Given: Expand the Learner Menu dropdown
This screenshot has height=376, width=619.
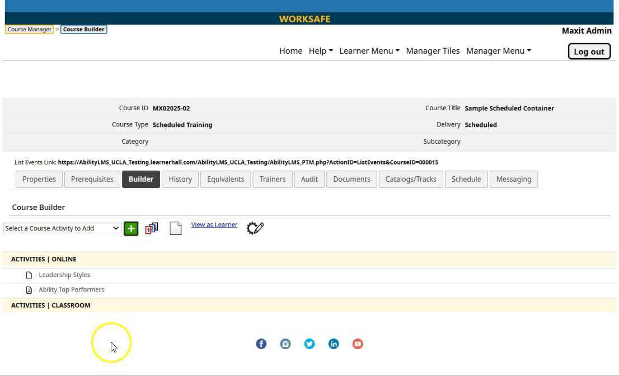Looking at the screenshot, I should click(369, 51).
